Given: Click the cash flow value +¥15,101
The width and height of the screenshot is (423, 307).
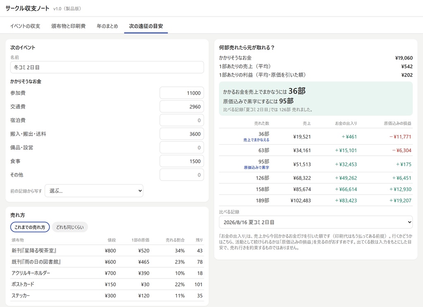Looking at the screenshot, I should pos(346,150).
